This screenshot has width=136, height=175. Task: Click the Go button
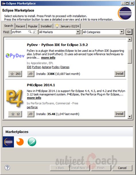pyautogui.click(x=129, y=32)
